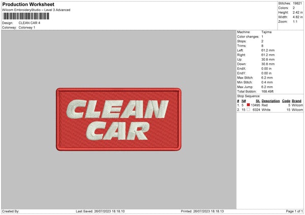Screen dimensions: 305x215
Task: Click the white color swatch in stop sequence
Action: (248, 110)
